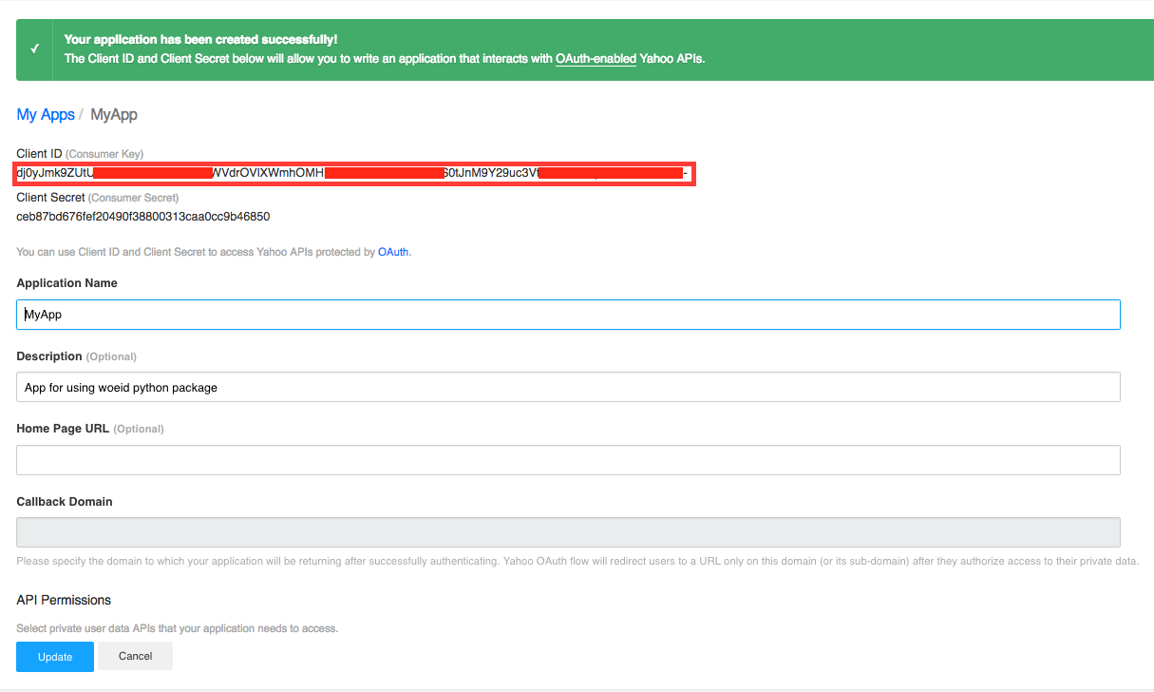Click the MyApp breadcrumb label
Image resolution: width=1154 pixels, height=692 pixels.
click(114, 114)
